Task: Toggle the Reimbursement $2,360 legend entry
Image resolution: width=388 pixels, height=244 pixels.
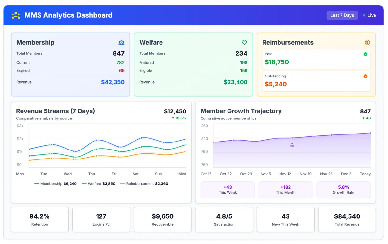Action: [x=144, y=184]
